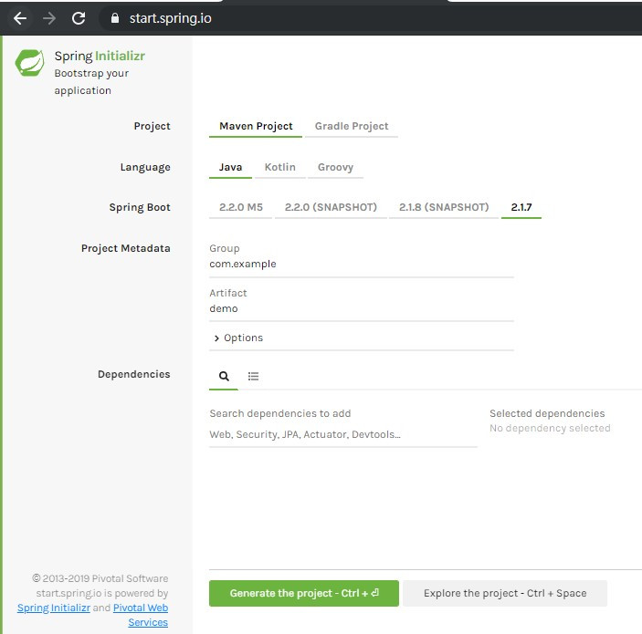Image resolution: width=642 pixels, height=634 pixels.
Task: Click the browser forward arrow
Action: (x=49, y=18)
